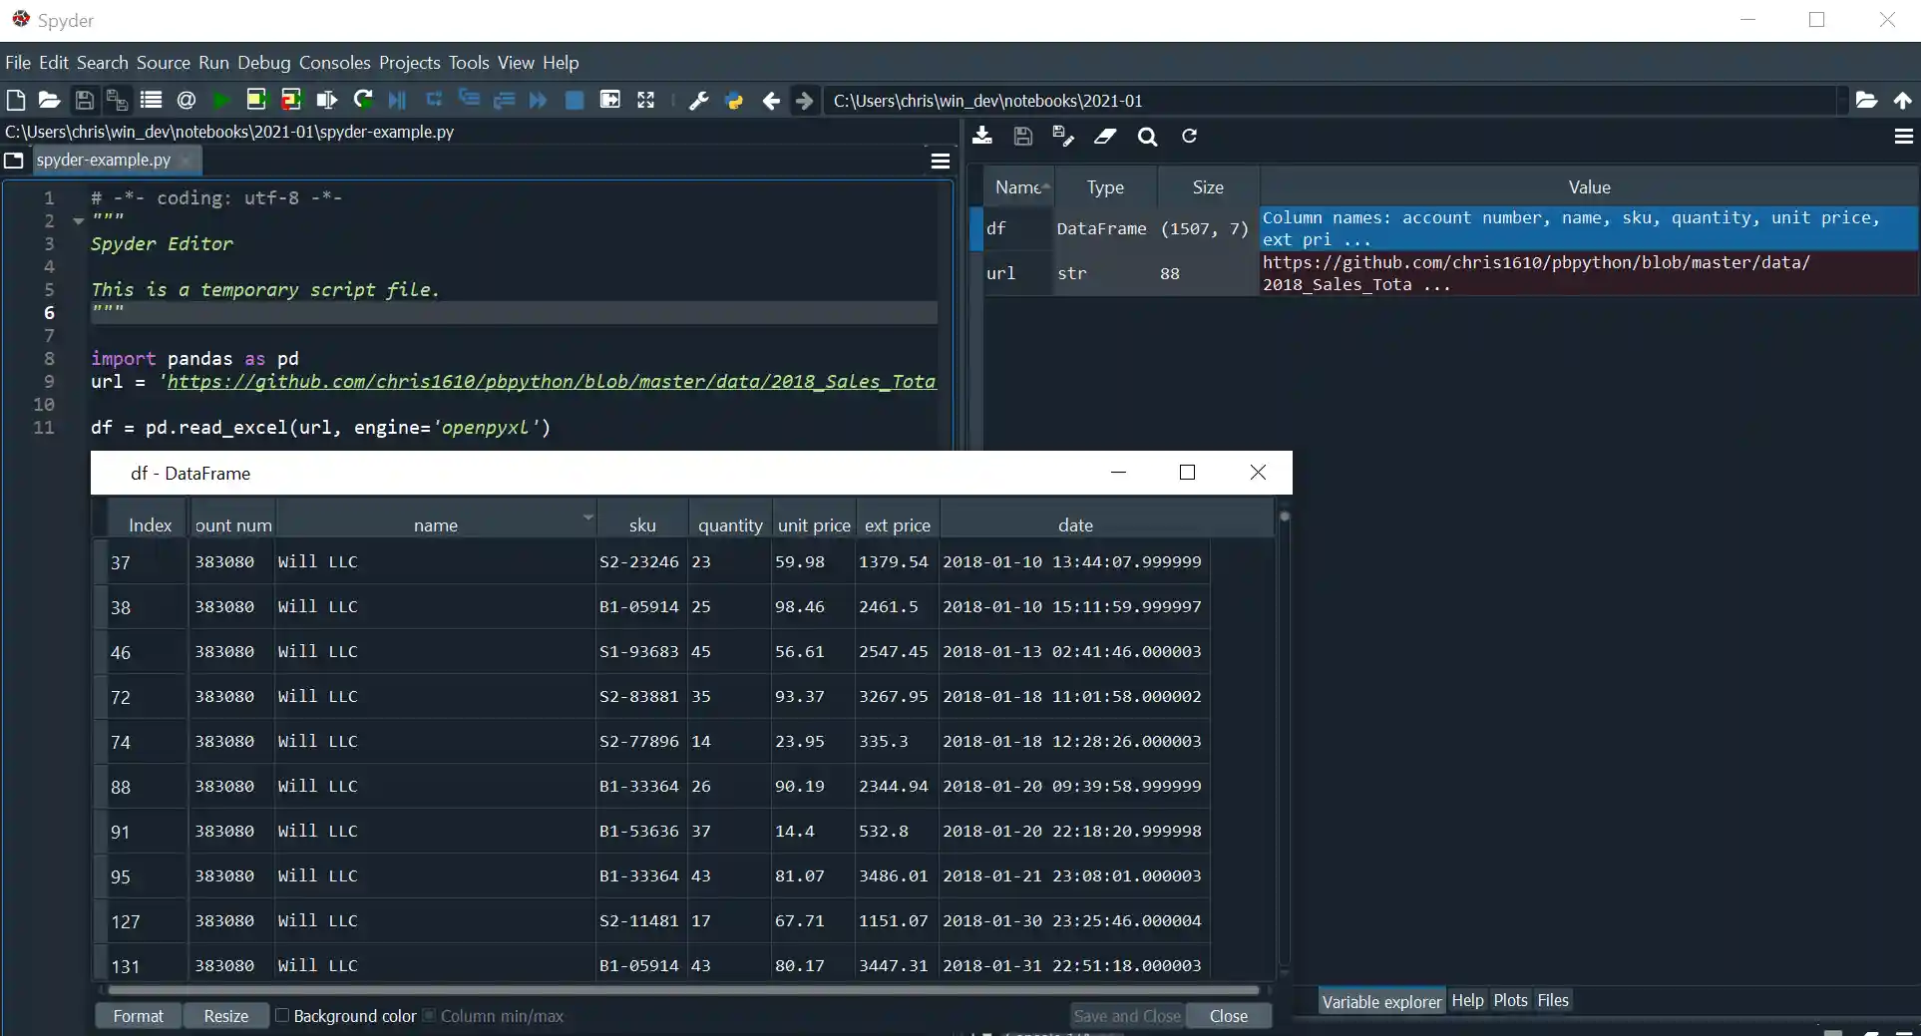This screenshot has height=1036, width=1921.
Task: Sort by the quantity column header
Action: pyautogui.click(x=729, y=524)
